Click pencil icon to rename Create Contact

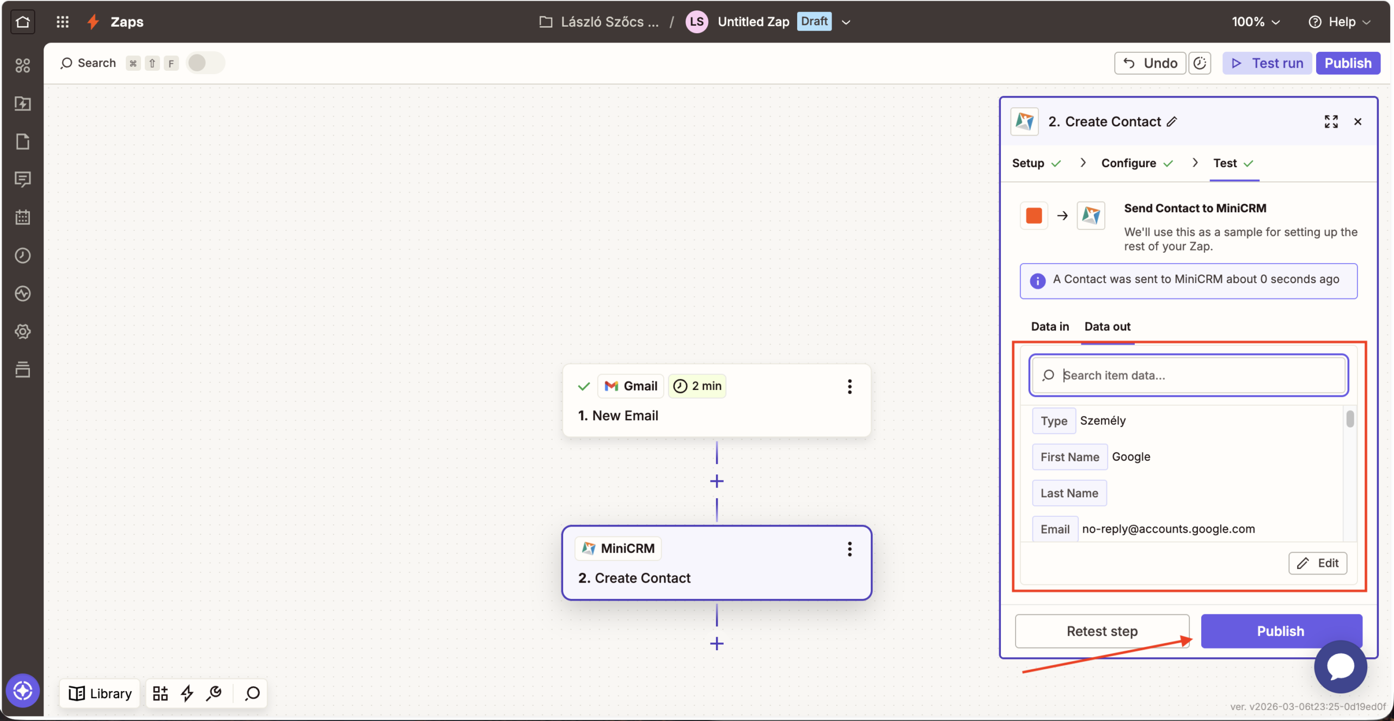[1172, 121]
